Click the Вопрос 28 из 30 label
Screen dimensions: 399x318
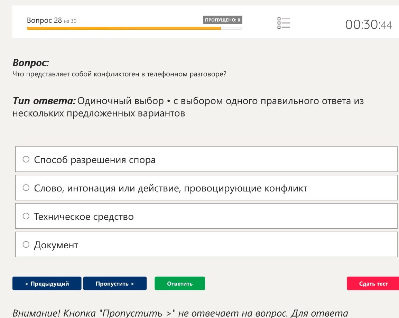(x=52, y=20)
